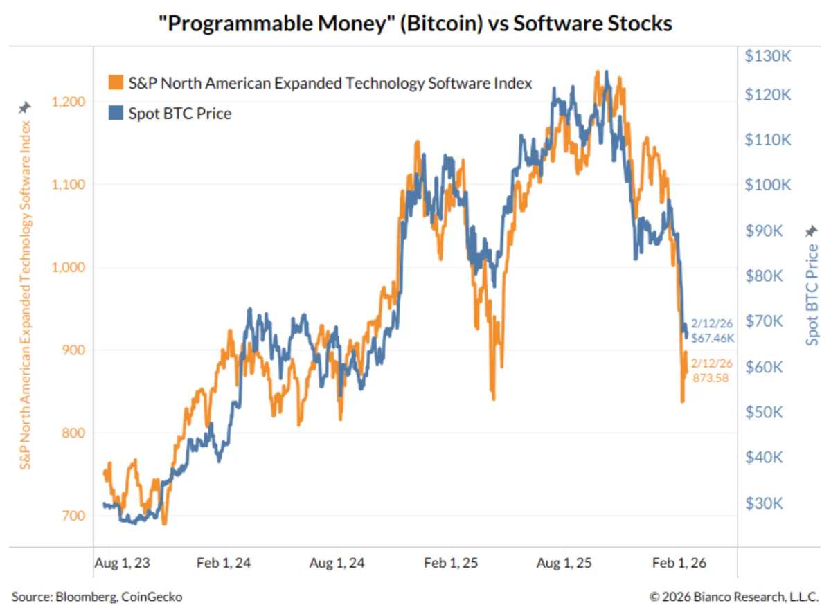The width and height of the screenshot is (831, 612).
Task: Select the S&P North American Expanded Technology legend label
Action: click(x=330, y=83)
